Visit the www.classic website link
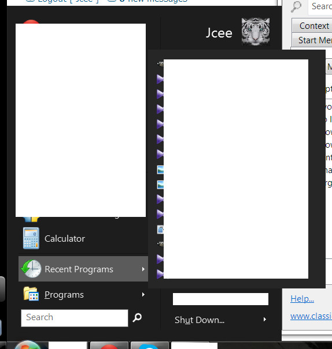Screen dimensions: 332x349 pos(311,316)
